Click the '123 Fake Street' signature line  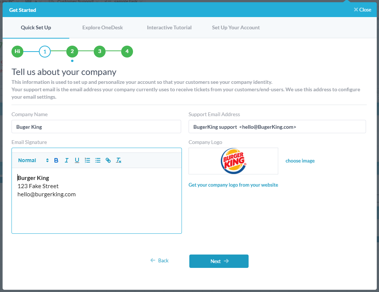click(x=38, y=186)
